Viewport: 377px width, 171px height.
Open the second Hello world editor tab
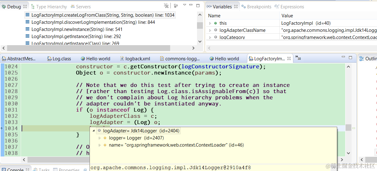[x=224, y=59]
